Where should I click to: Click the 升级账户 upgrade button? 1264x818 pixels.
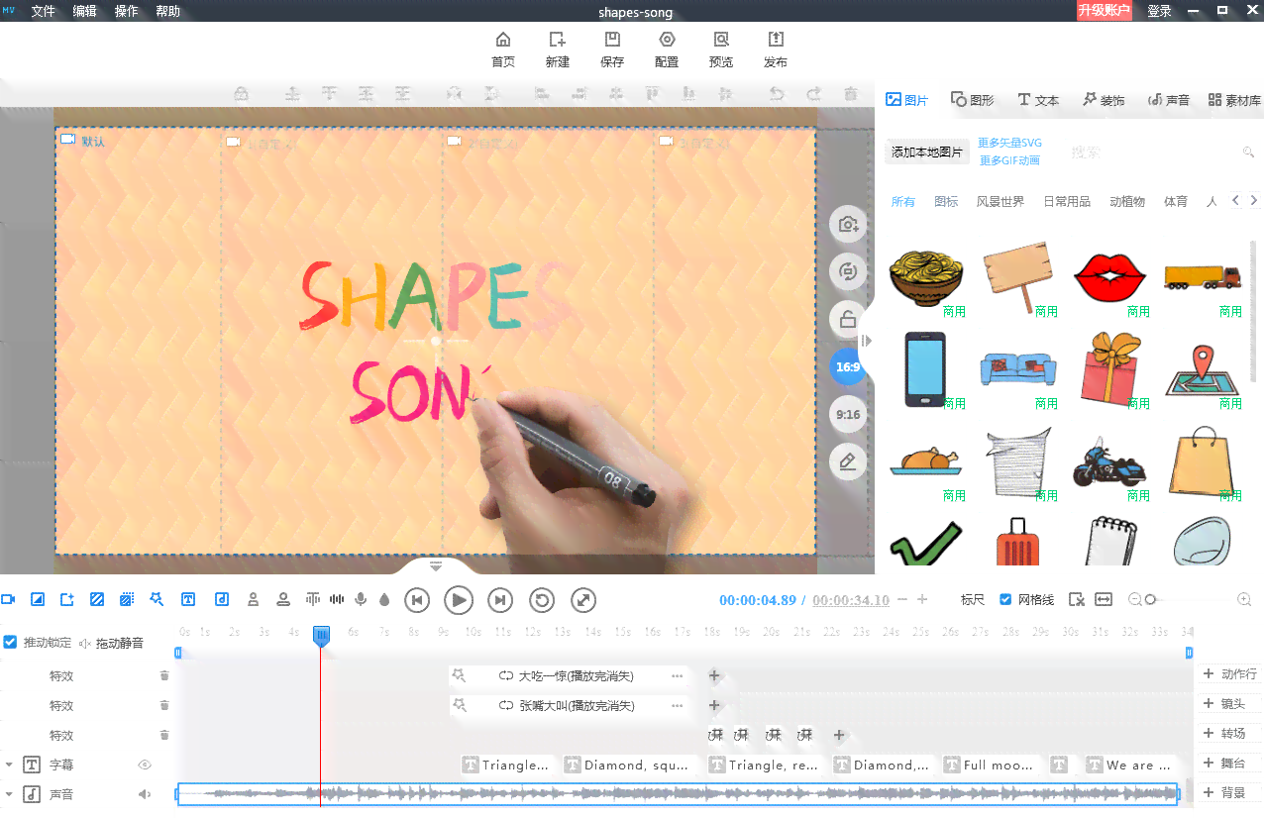point(1105,11)
